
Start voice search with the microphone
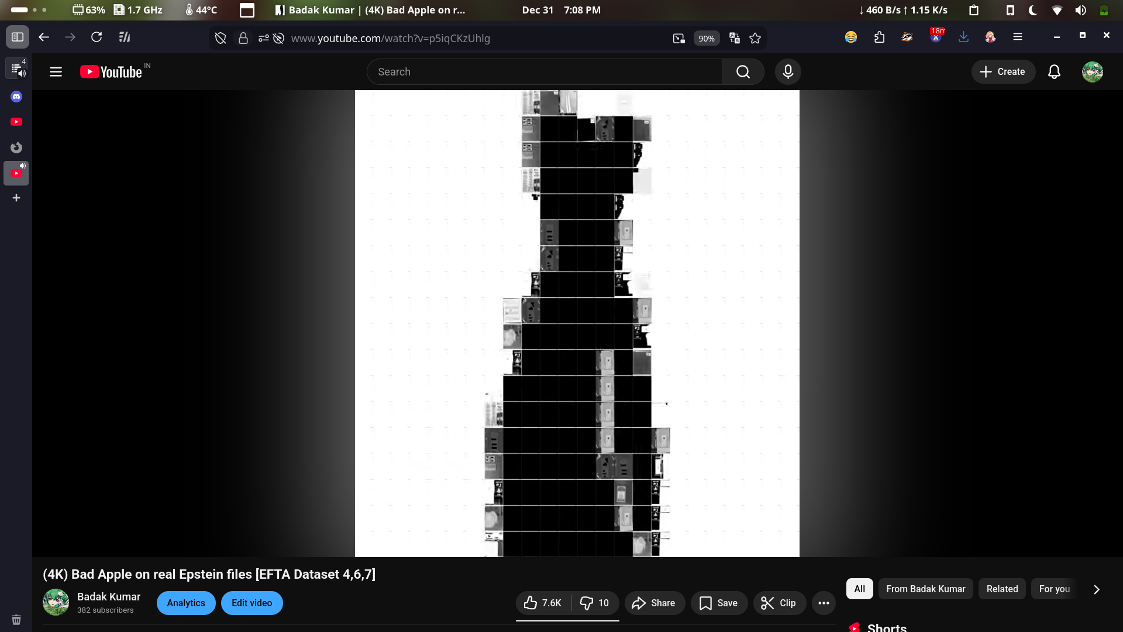[x=787, y=71]
